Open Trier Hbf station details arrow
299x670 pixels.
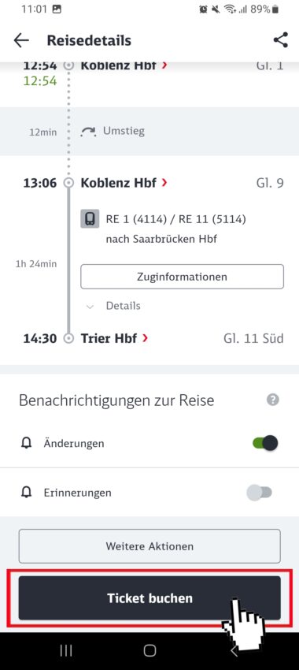tap(145, 338)
